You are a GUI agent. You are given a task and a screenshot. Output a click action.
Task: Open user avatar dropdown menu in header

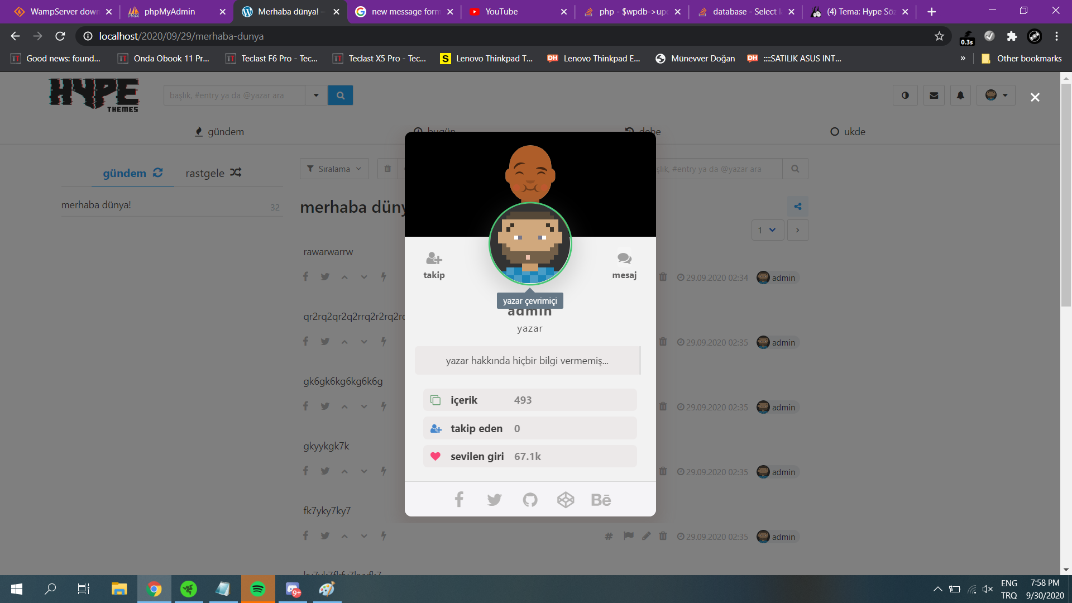click(996, 95)
